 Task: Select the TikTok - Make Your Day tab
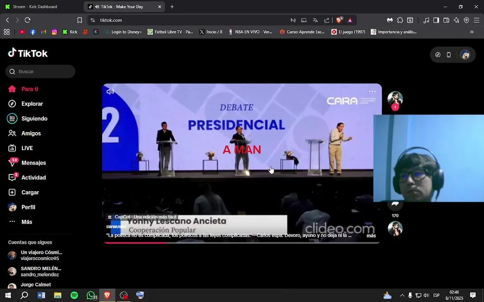point(121,6)
